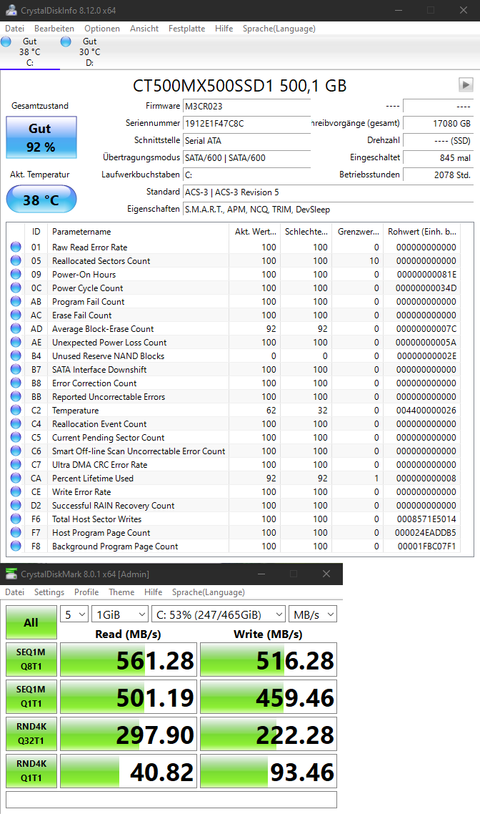Run all benchmarks with All button
The height and width of the screenshot is (814, 480).
pyautogui.click(x=31, y=622)
